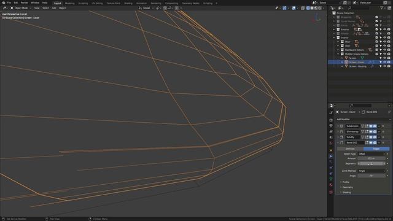
Task: Select the Screen object in outliner
Action: tap(352, 58)
